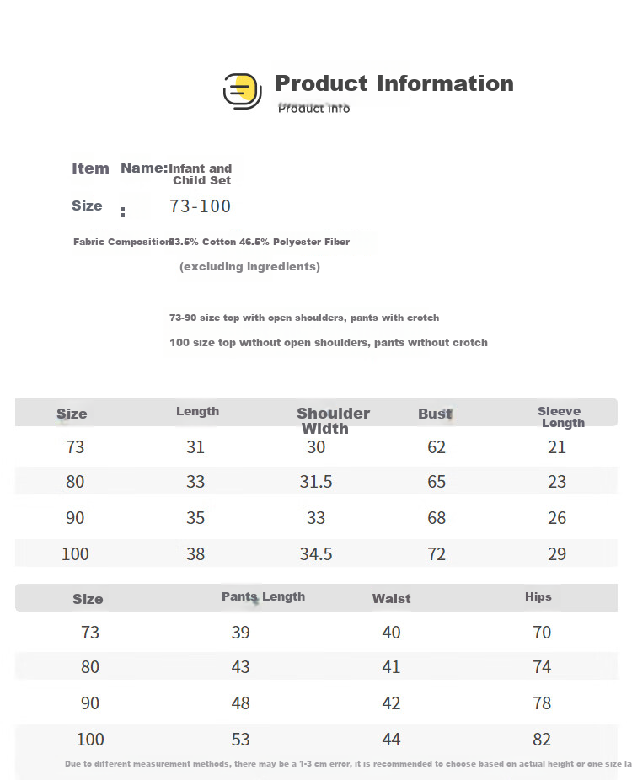
Task: Click pants length value 53
Action: coord(240,740)
